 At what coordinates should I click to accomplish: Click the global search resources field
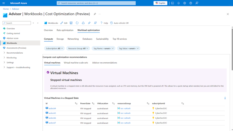tap(96, 3)
